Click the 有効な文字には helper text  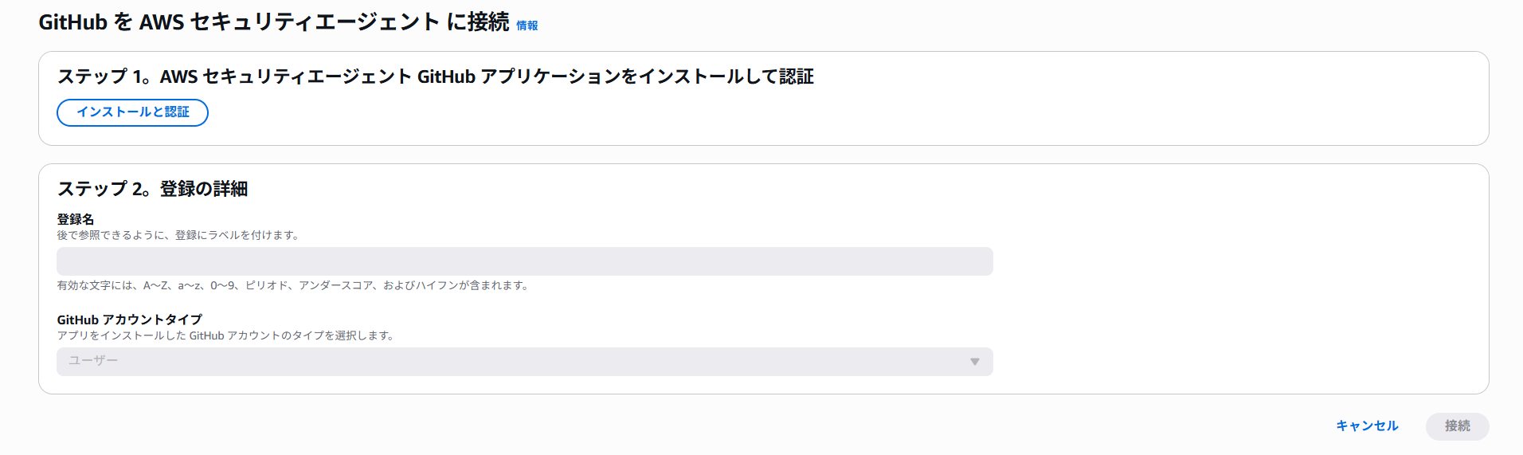click(x=292, y=285)
